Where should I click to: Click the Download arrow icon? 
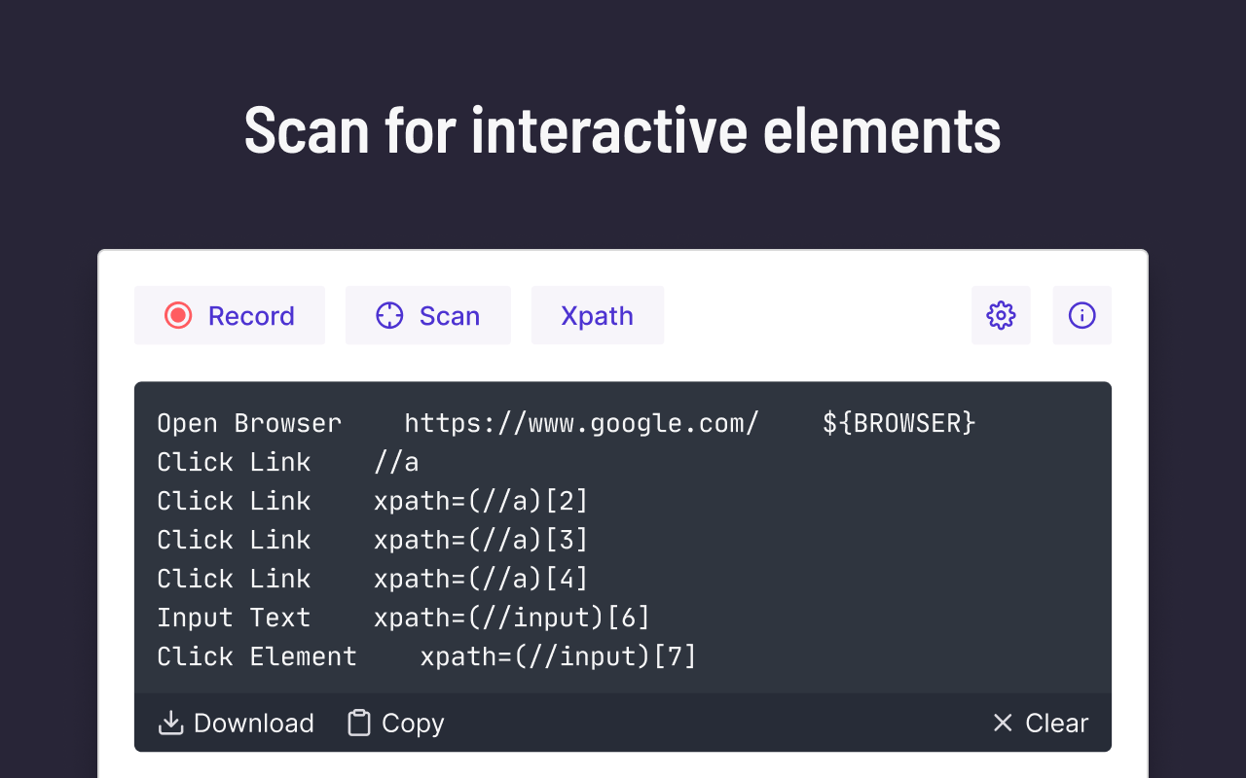click(x=170, y=723)
